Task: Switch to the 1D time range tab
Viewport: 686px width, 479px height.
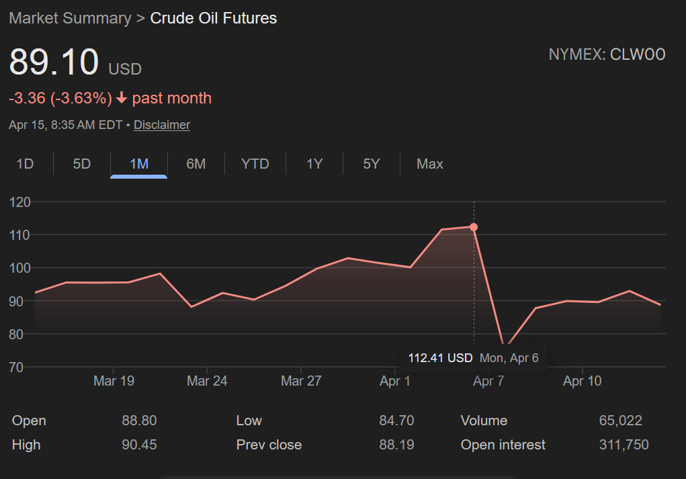Action: 25,164
